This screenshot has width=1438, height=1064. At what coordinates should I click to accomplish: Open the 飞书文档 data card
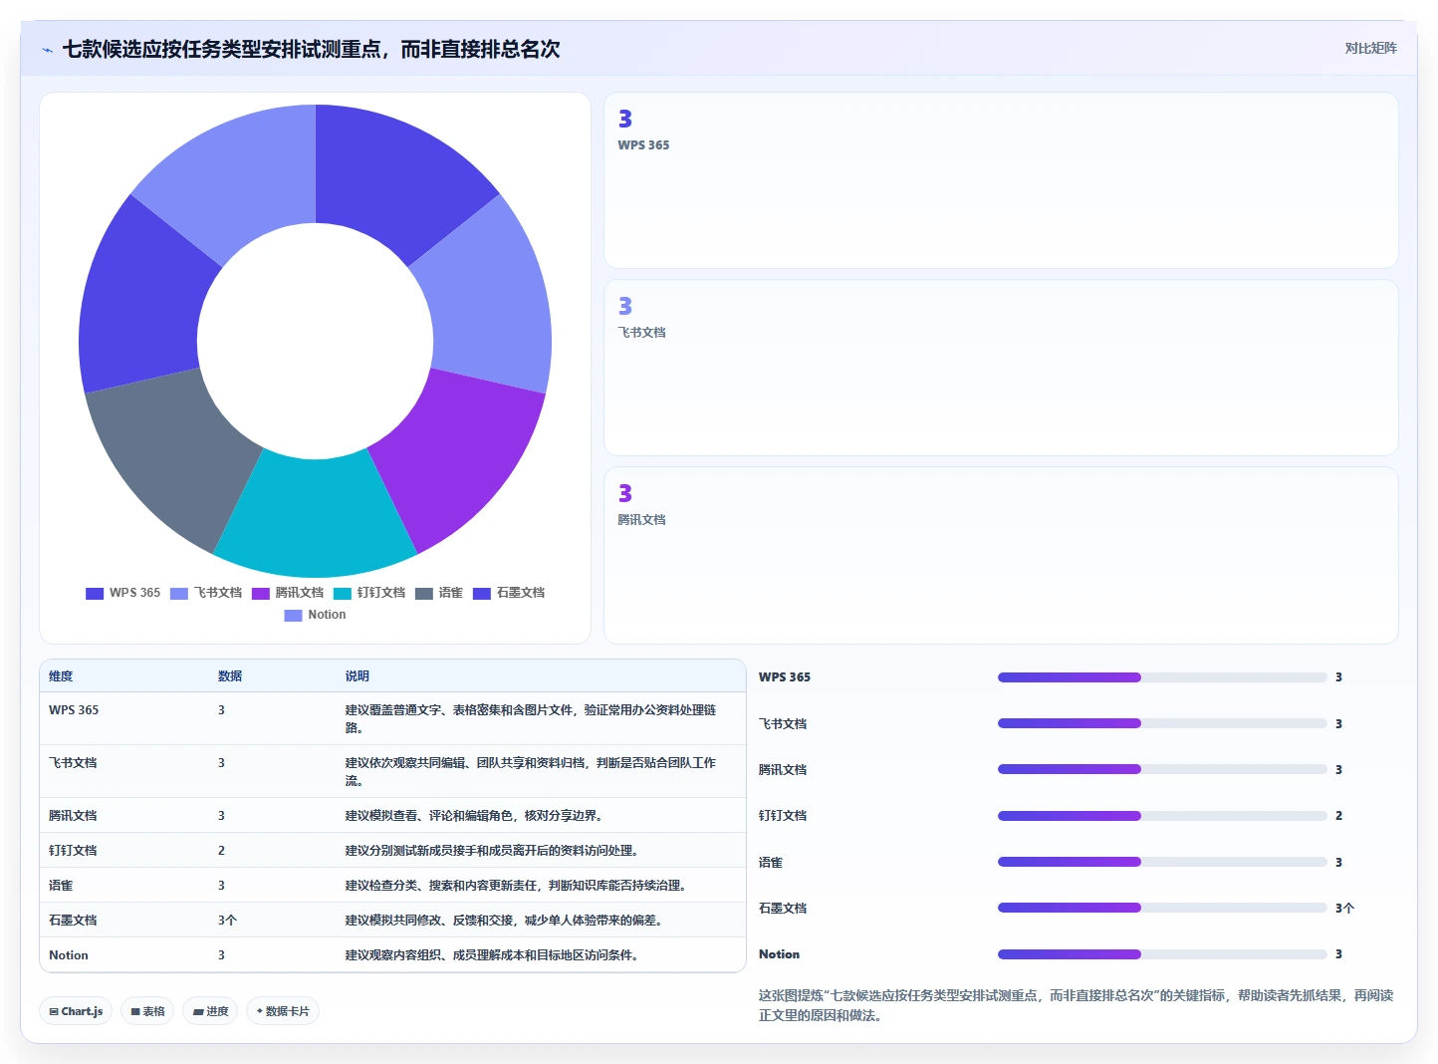click(1001, 368)
